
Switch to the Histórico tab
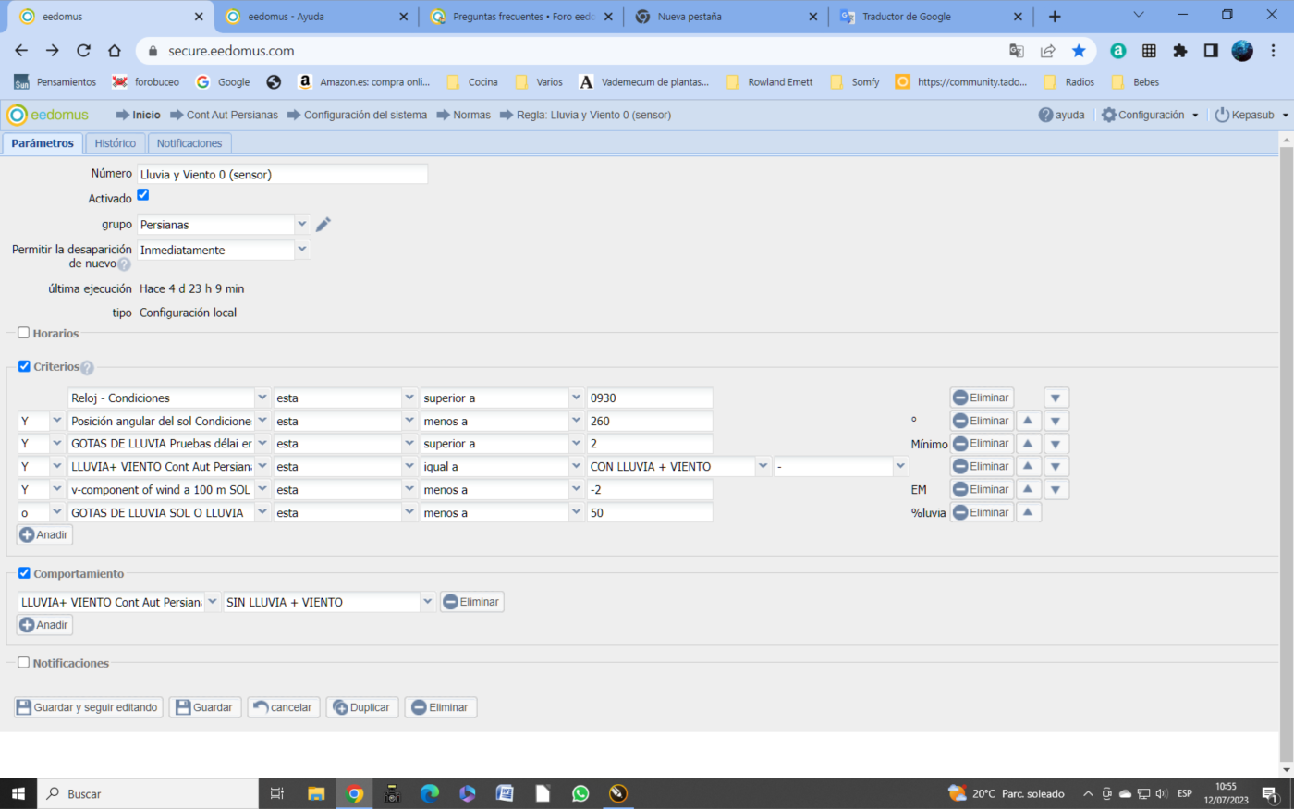click(116, 143)
